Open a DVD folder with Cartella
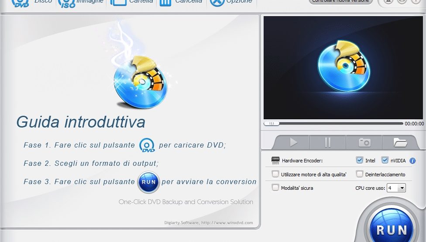The height and width of the screenshot is (242, 426). 131,2
